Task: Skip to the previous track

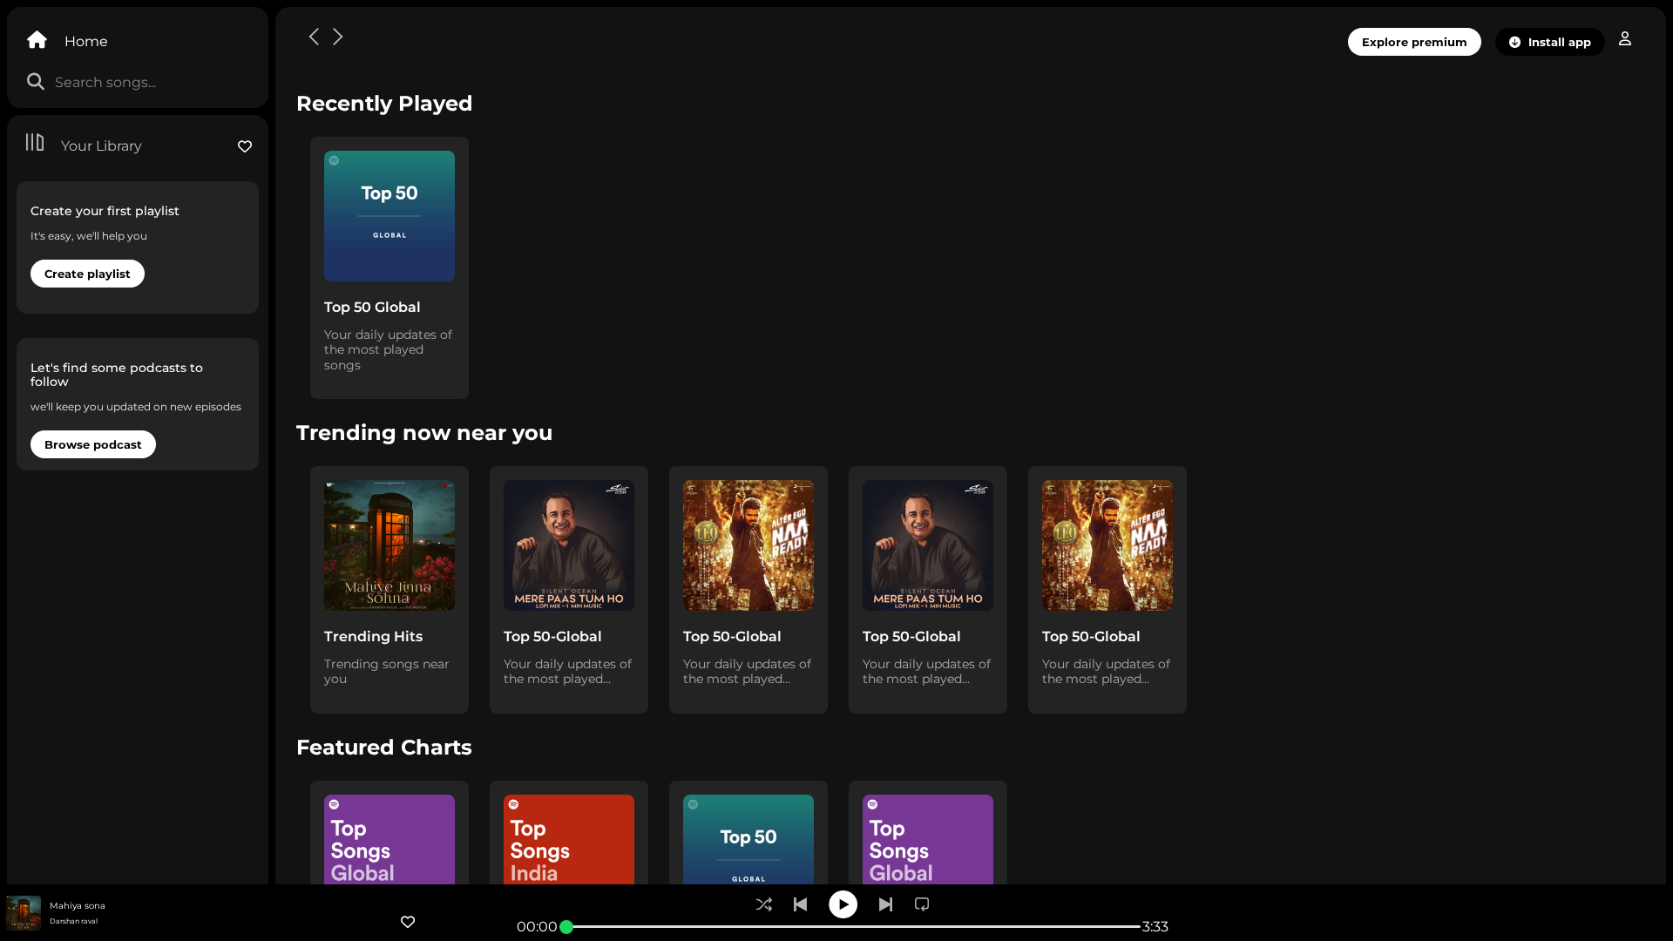Action: tap(800, 904)
